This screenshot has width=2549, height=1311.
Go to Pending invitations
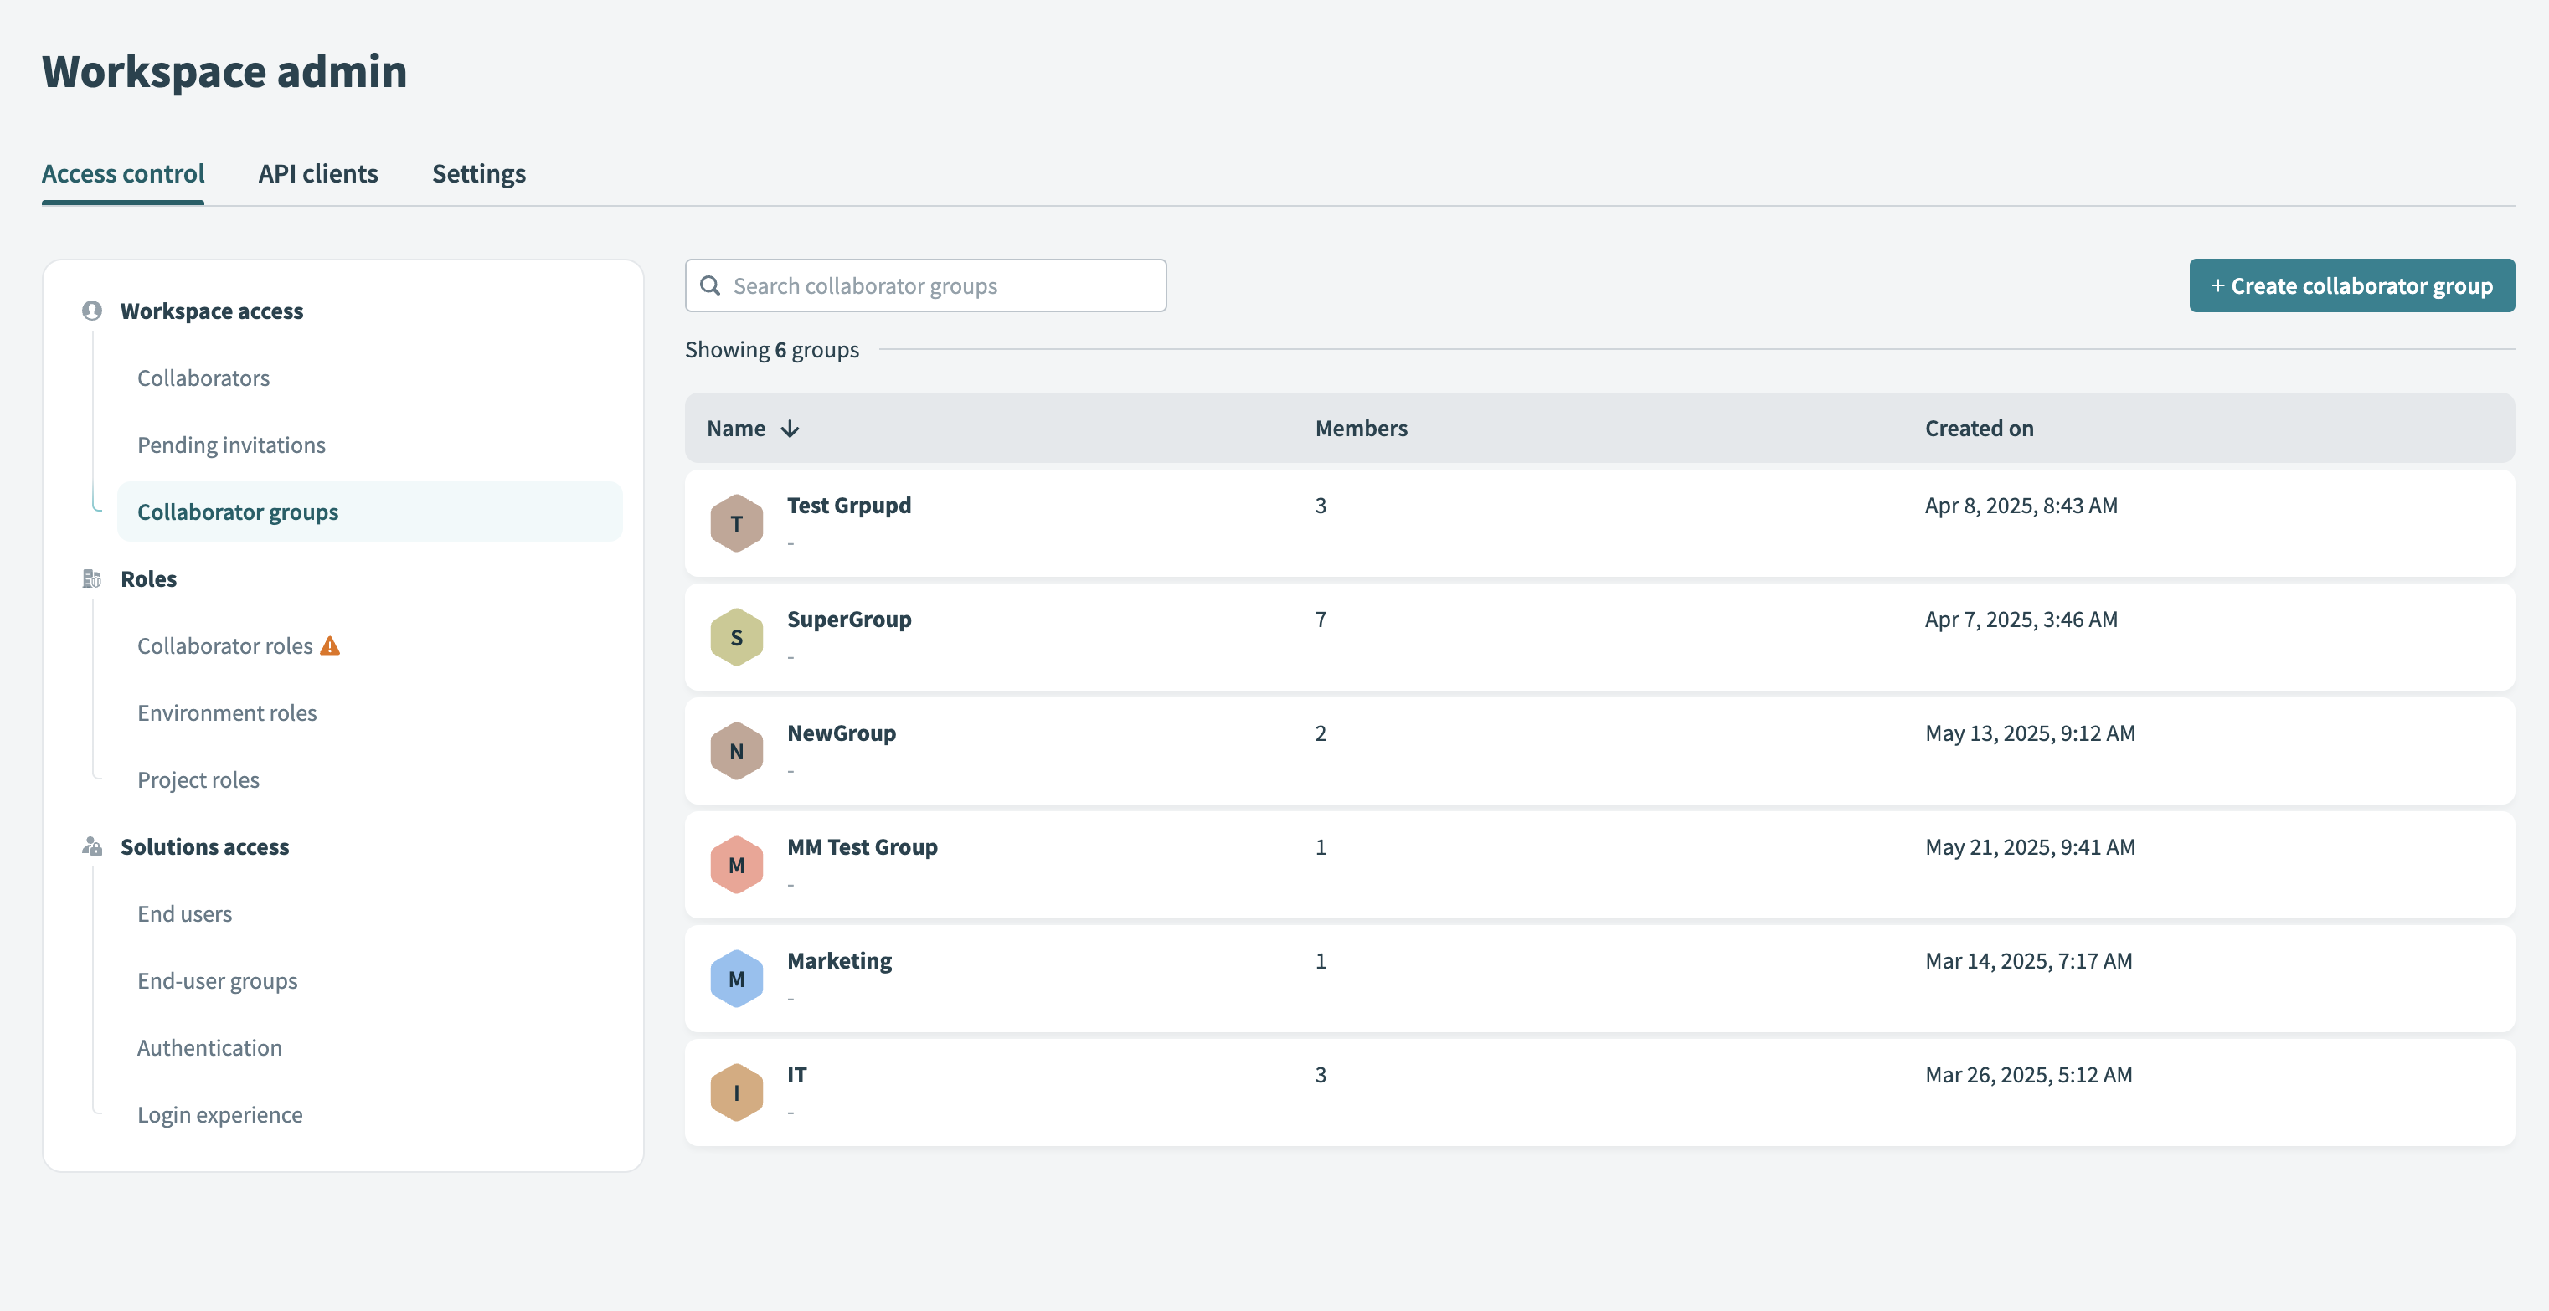(230, 445)
